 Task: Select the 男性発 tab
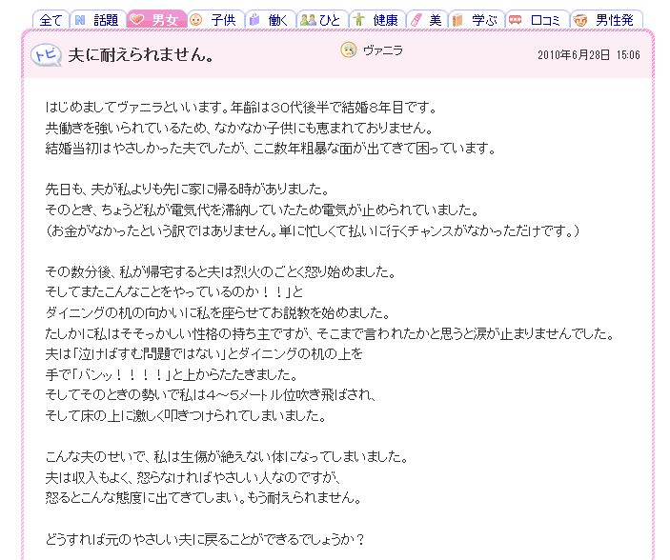[606, 20]
